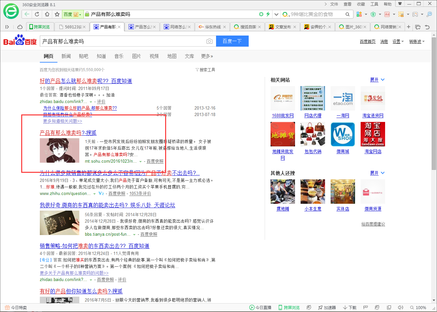Open the browser home page icon
Image resolution: width=437 pixels, height=312 pixels.
[47, 14]
